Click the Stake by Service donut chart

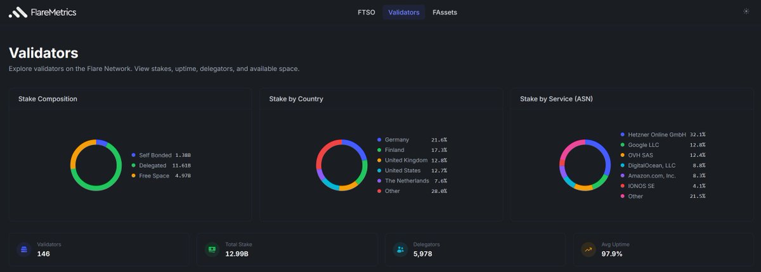click(x=585, y=165)
